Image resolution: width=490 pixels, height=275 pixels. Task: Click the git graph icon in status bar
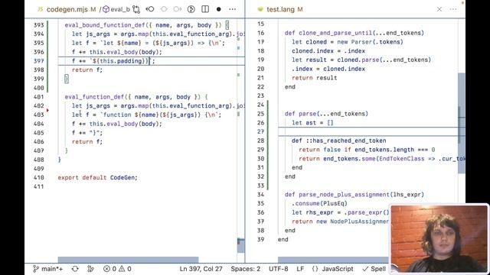[x=90, y=269]
